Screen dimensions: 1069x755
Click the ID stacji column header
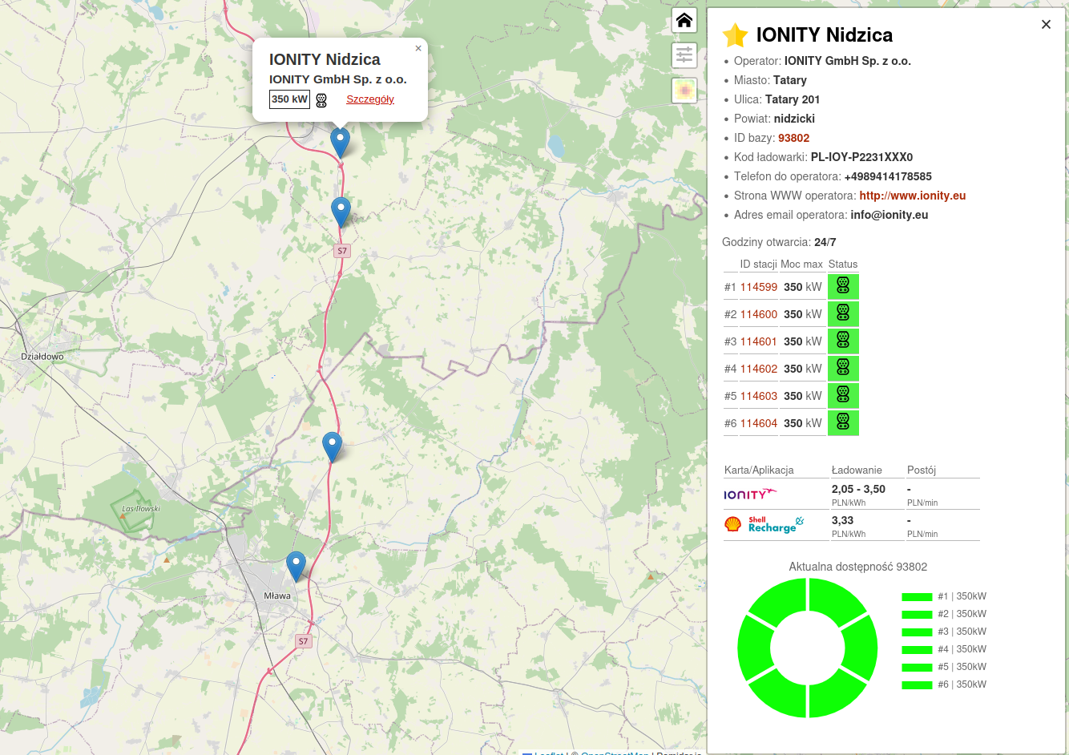click(758, 264)
